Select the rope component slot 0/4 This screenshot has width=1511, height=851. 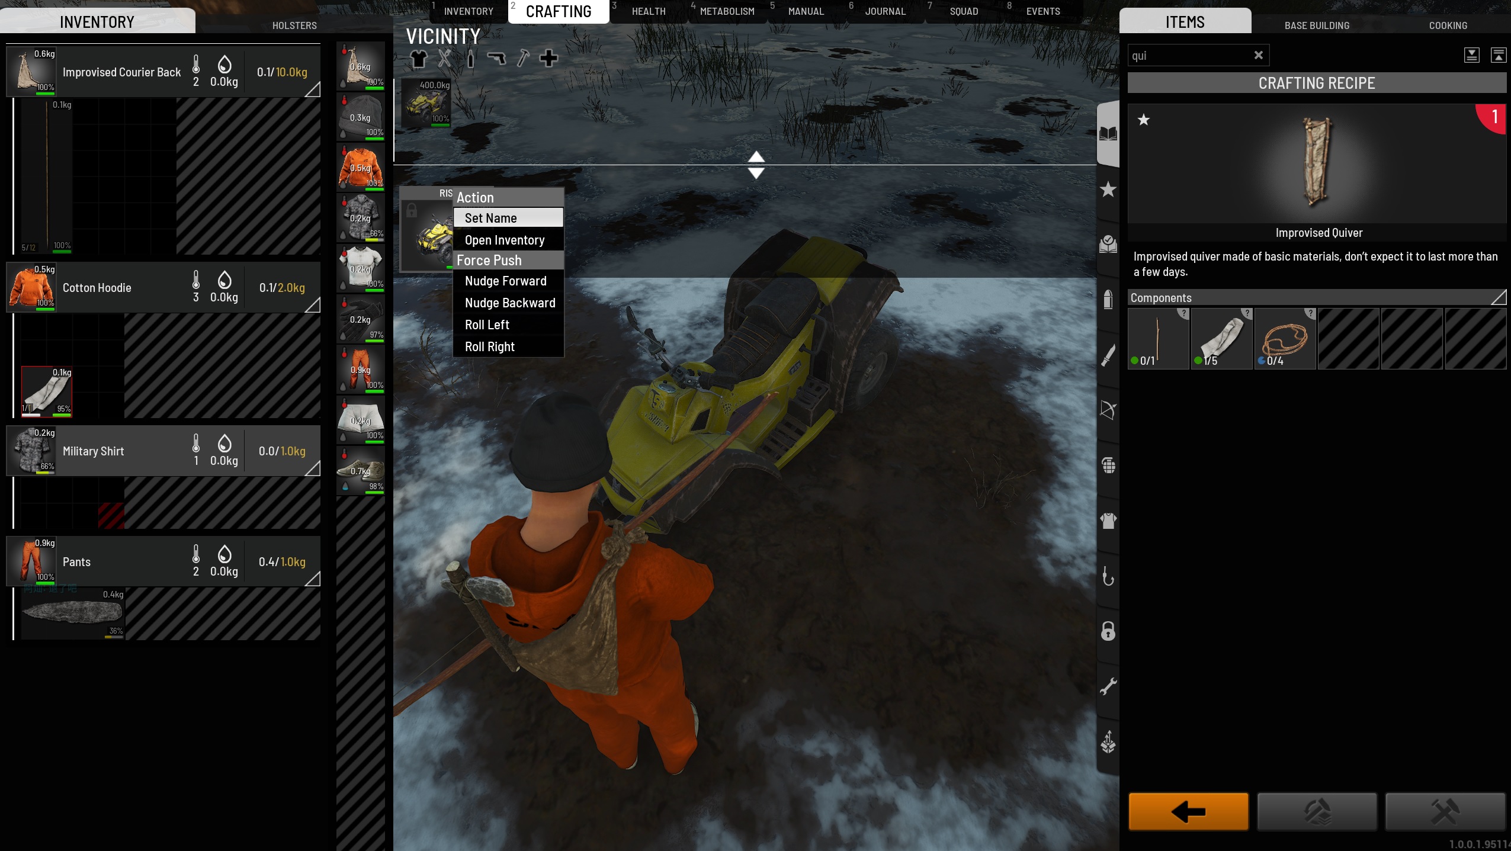(x=1285, y=338)
